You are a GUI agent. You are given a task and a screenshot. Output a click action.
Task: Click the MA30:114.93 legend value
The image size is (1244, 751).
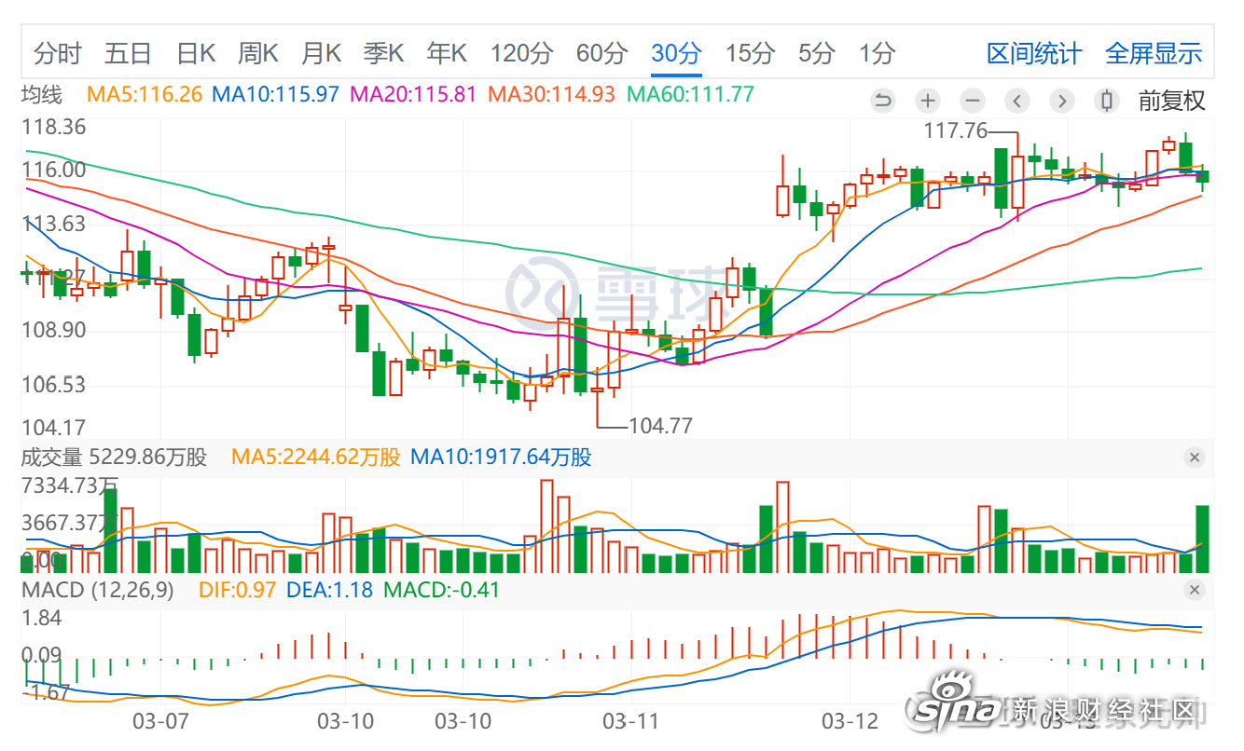(552, 94)
